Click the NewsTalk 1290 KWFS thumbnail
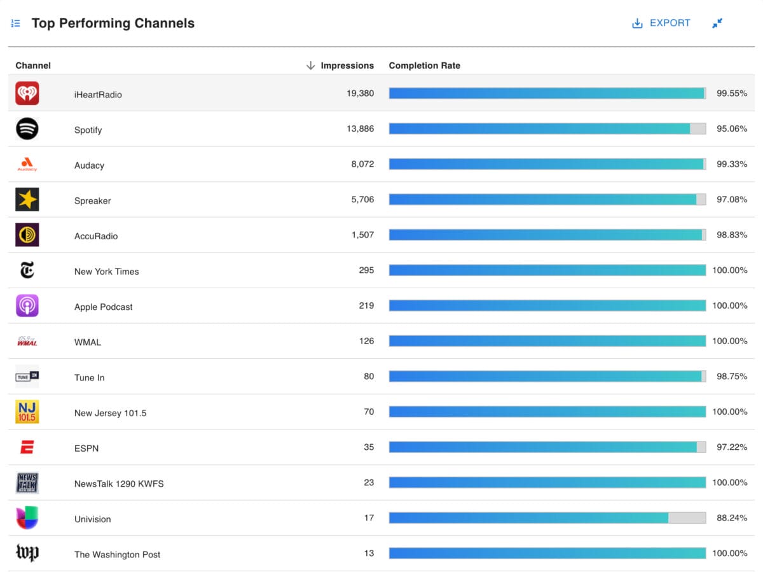Viewport: 763px width, 572px height. [x=27, y=483]
